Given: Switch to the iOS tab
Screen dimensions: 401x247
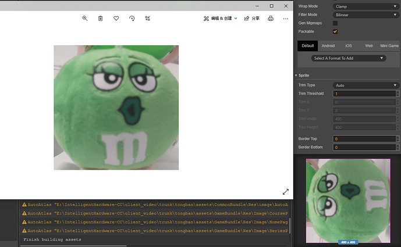Looking at the screenshot, I should coord(349,46).
